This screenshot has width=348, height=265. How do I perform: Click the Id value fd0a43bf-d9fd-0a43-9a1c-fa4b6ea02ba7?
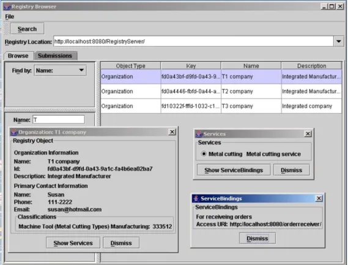(x=100, y=169)
